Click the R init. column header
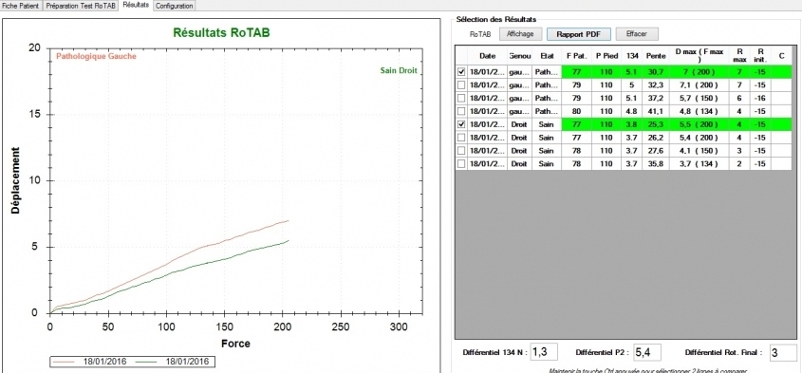 coord(760,55)
